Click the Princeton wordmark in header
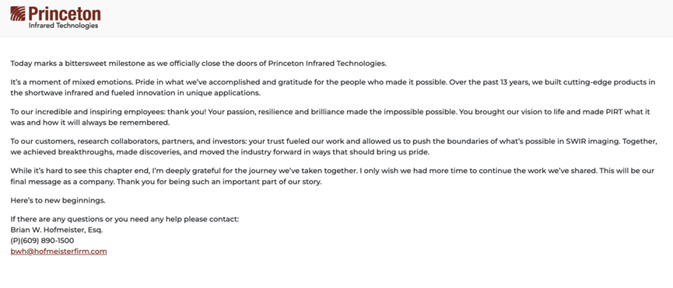673x288 pixels. (65, 14)
